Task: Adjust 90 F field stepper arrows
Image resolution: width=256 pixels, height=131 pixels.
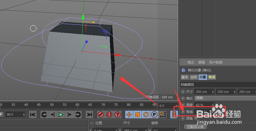Action: coord(24,115)
